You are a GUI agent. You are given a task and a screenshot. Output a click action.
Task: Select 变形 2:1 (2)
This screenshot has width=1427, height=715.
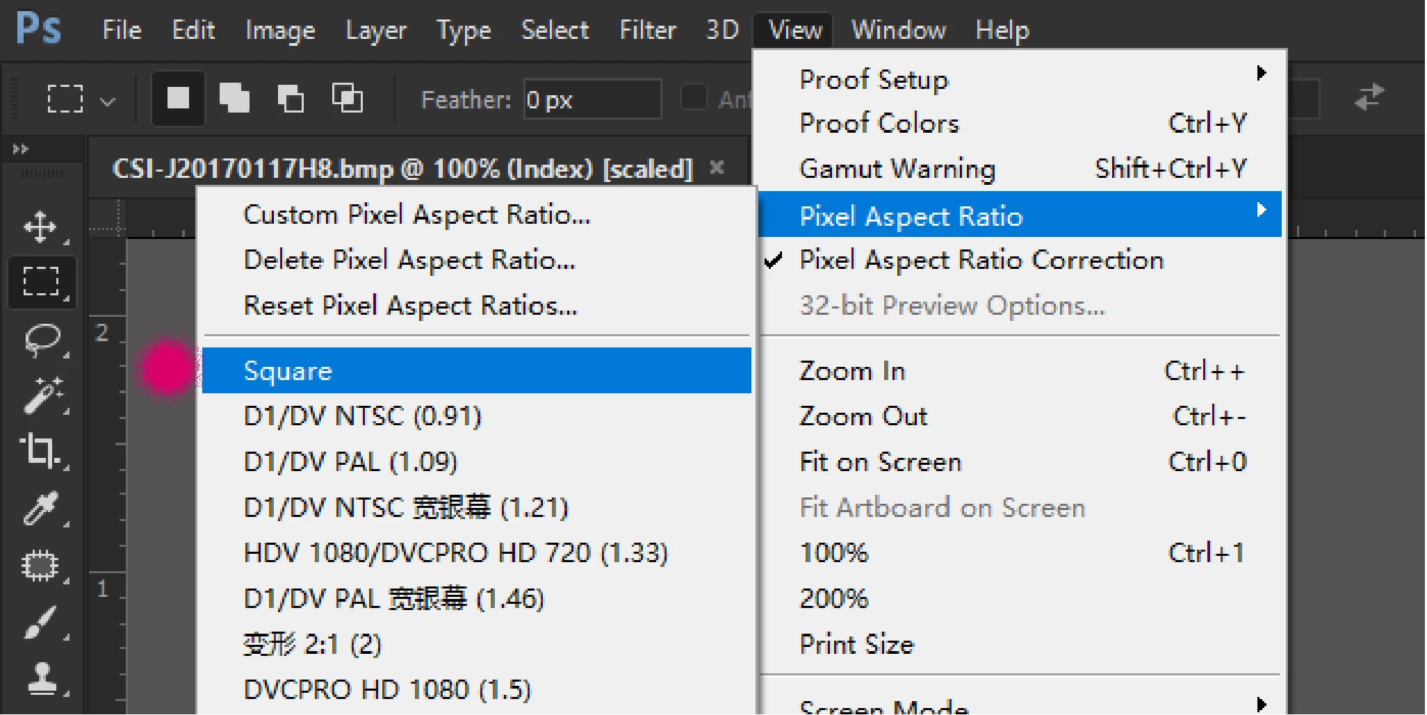coord(477,645)
